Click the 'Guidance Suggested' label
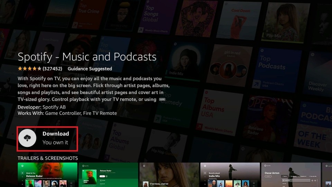 (90, 69)
